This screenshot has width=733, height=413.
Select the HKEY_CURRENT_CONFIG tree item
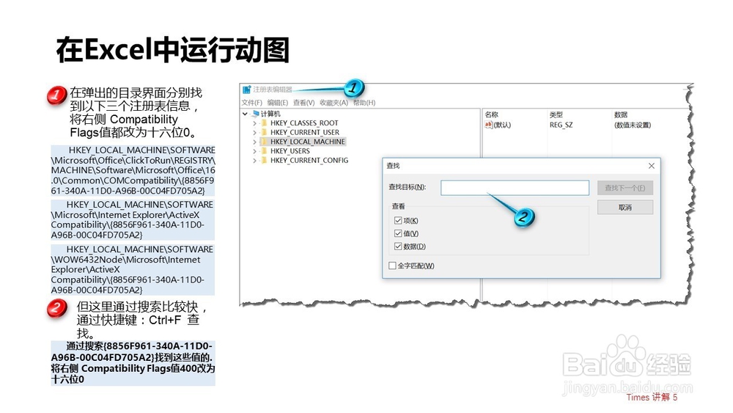tap(309, 161)
